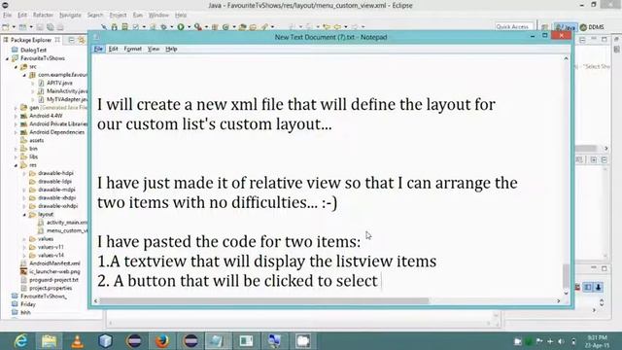Click the volume icon in system tray
The image size is (622, 350).
[561, 341]
